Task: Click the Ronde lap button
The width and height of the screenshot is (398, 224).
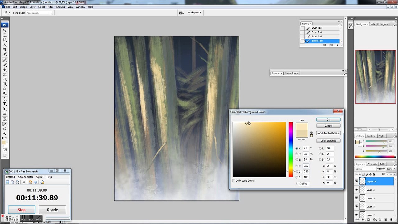Action: point(52,210)
